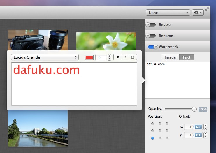Open the None preset dropdown
Viewport: 216px width, 153px height.
pyautogui.click(x=168, y=13)
